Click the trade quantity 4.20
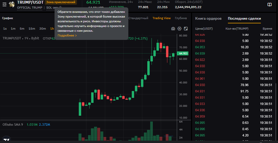278x143 pixels. click(x=245, y=135)
